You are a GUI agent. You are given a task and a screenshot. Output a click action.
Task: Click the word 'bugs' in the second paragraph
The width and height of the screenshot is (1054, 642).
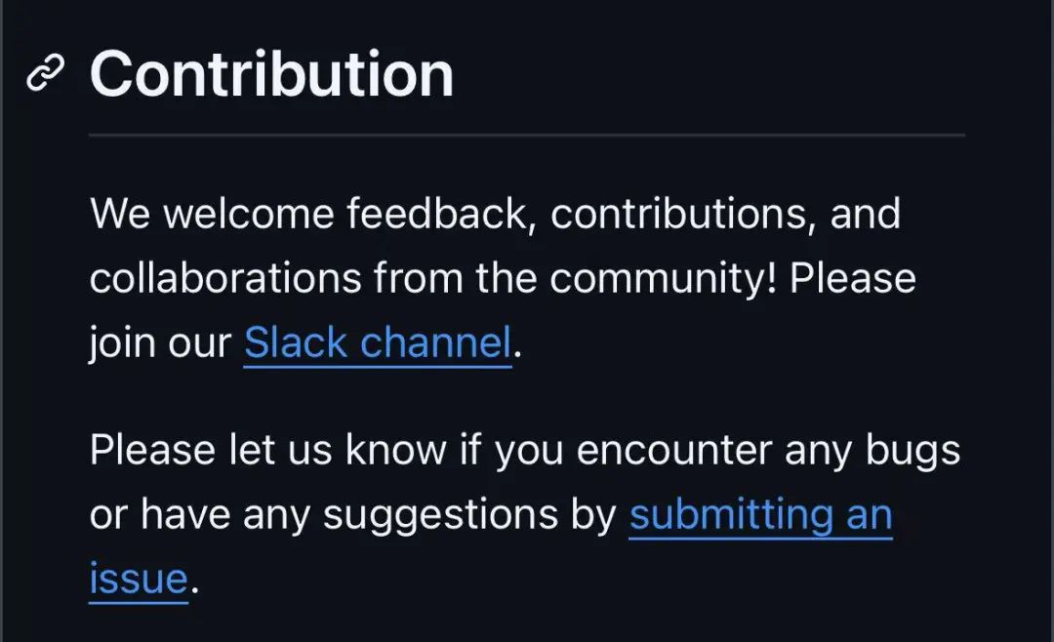coord(912,449)
